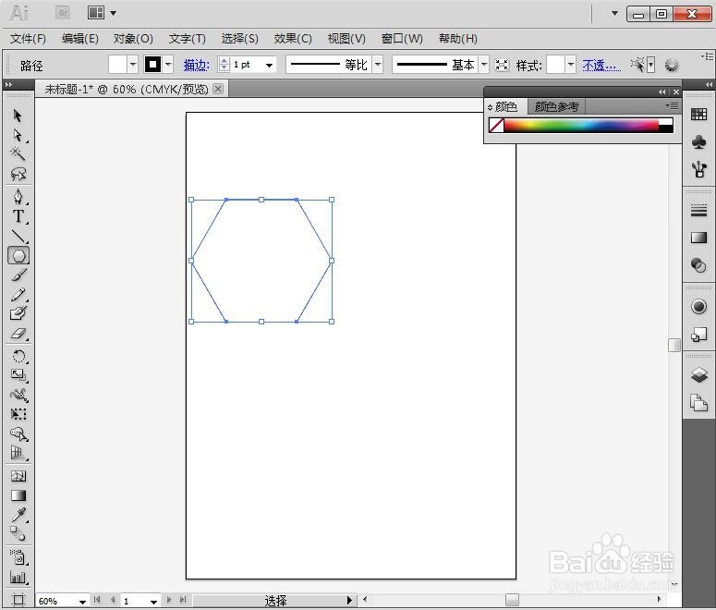Open the Stroke panel icon
The height and width of the screenshot is (610, 716).
click(698, 211)
